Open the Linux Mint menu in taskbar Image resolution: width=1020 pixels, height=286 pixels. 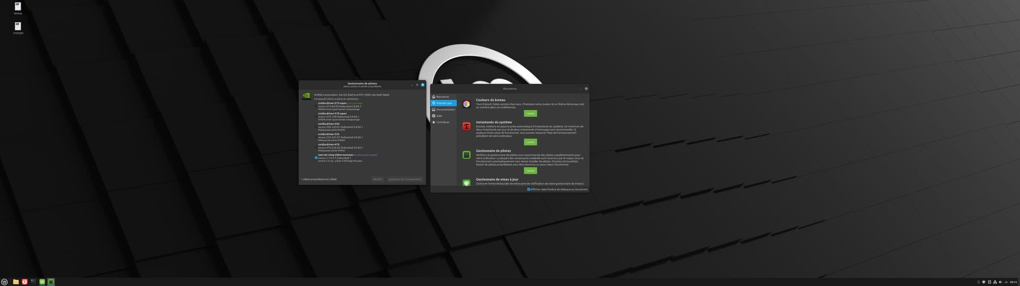click(x=4, y=282)
